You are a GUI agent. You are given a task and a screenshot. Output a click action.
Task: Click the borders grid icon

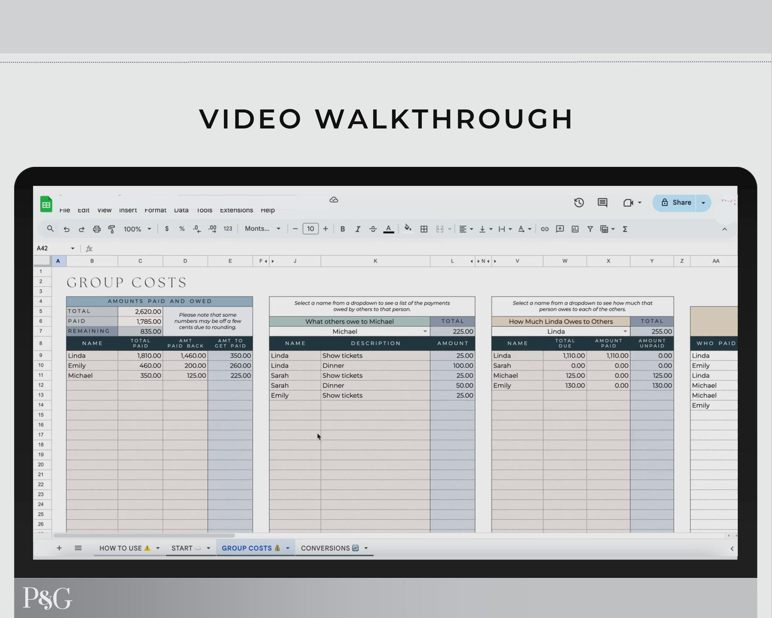(x=424, y=229)
